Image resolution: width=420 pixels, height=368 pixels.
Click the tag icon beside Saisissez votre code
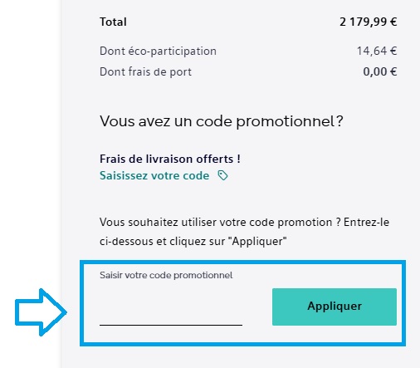[222, 175]
